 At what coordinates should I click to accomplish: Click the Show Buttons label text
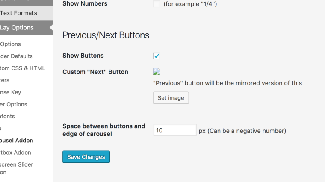[83, 56]
